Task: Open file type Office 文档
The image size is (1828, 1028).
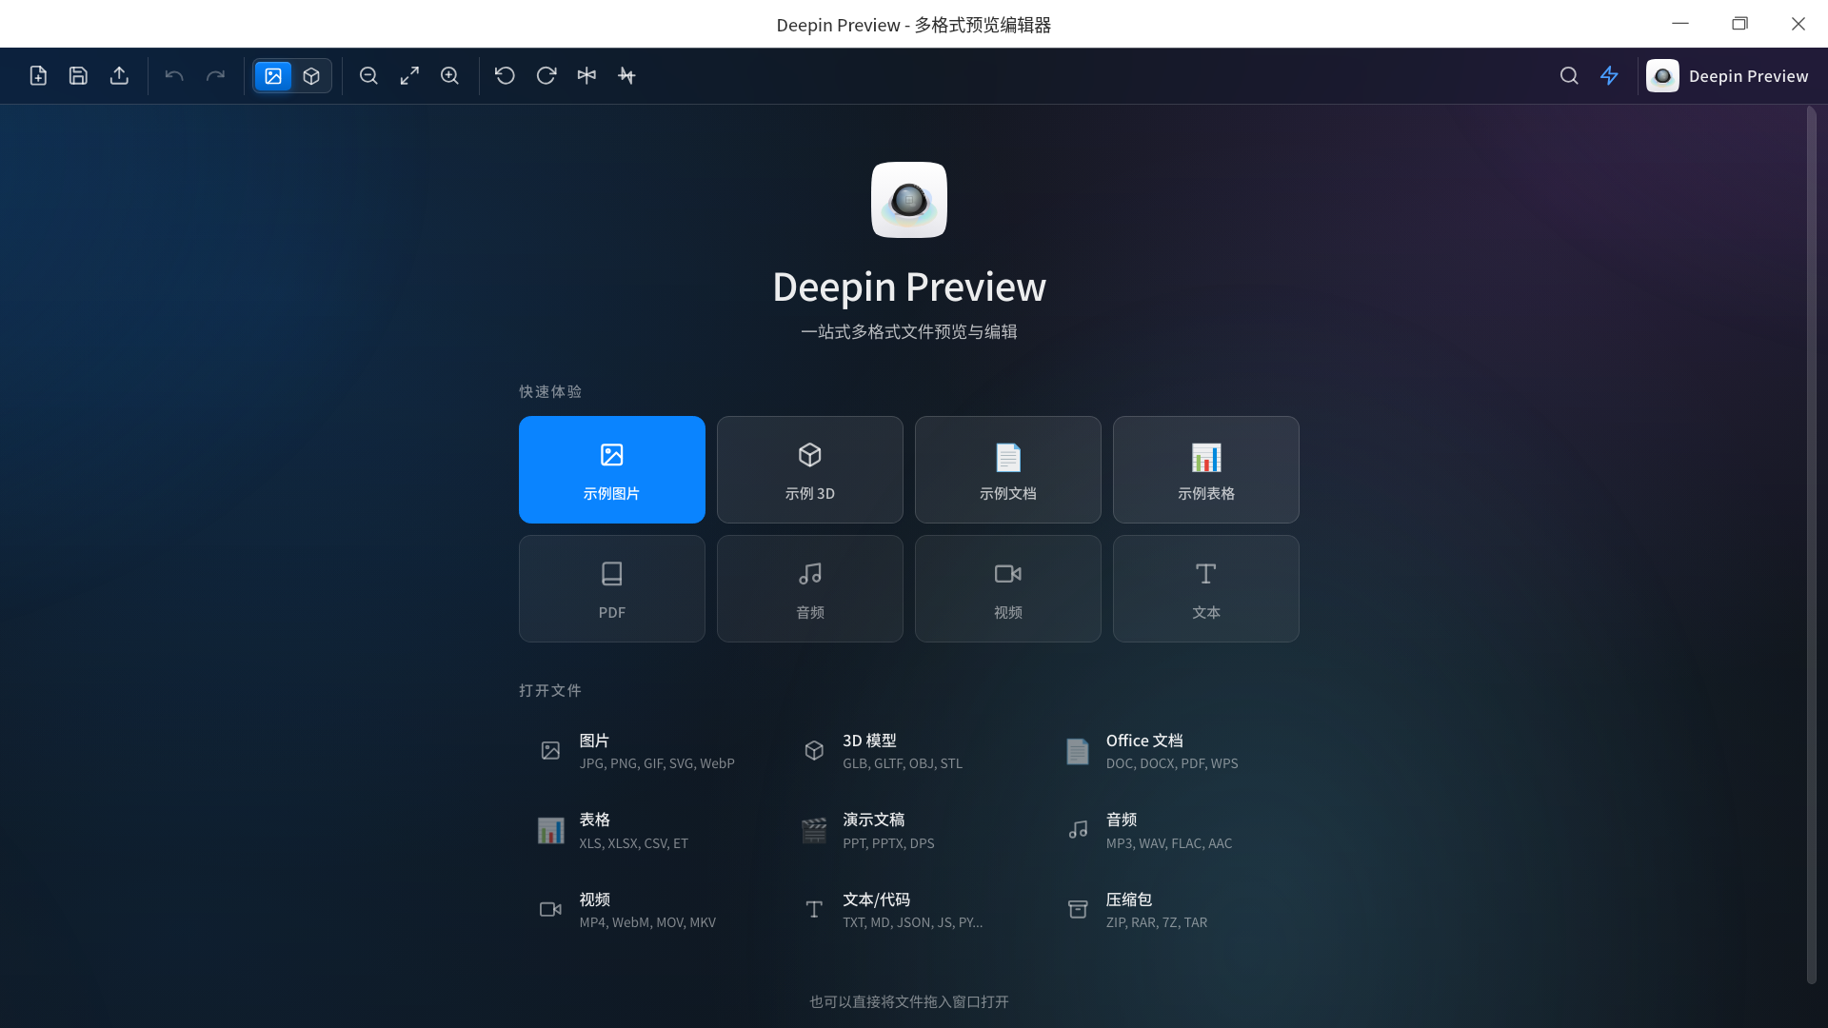Action: (x=1173, y=751)
